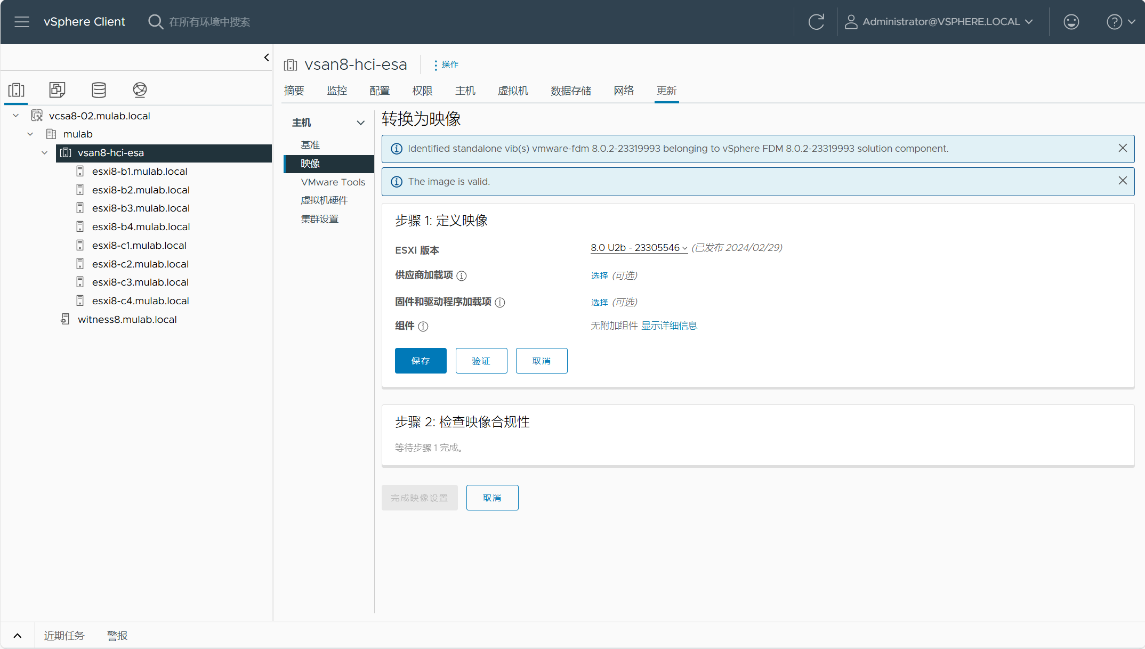Open the 近期任务 bottom tab
This screenshot has width=1145, height=649.
click(64, 636)
